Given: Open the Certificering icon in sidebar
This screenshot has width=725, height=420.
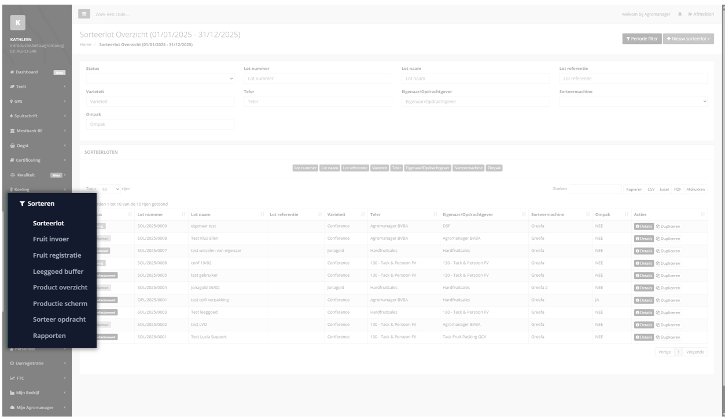Looking at the screenshot, I should coord(12,159).
